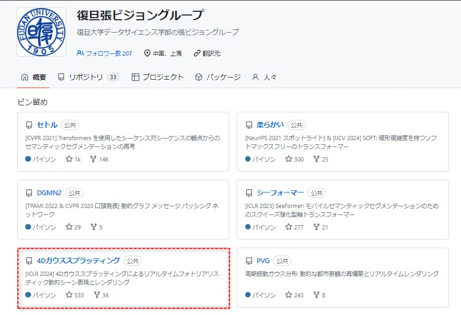Click the ピン留め section heading
The image size is (461, 315).
point(33,102)
